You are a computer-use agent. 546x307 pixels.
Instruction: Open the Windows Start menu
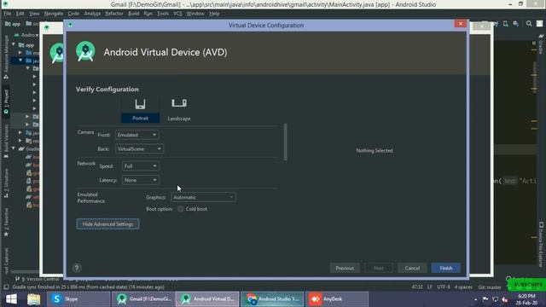pyautogui.click(x=11, y=299)
